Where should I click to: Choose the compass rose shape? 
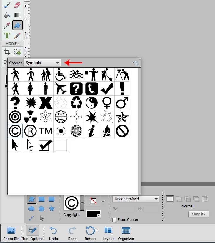76,117
